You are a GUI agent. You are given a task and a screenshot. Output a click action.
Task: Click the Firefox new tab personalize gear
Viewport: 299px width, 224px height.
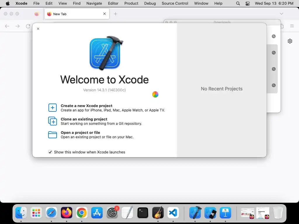pos(290,41)
